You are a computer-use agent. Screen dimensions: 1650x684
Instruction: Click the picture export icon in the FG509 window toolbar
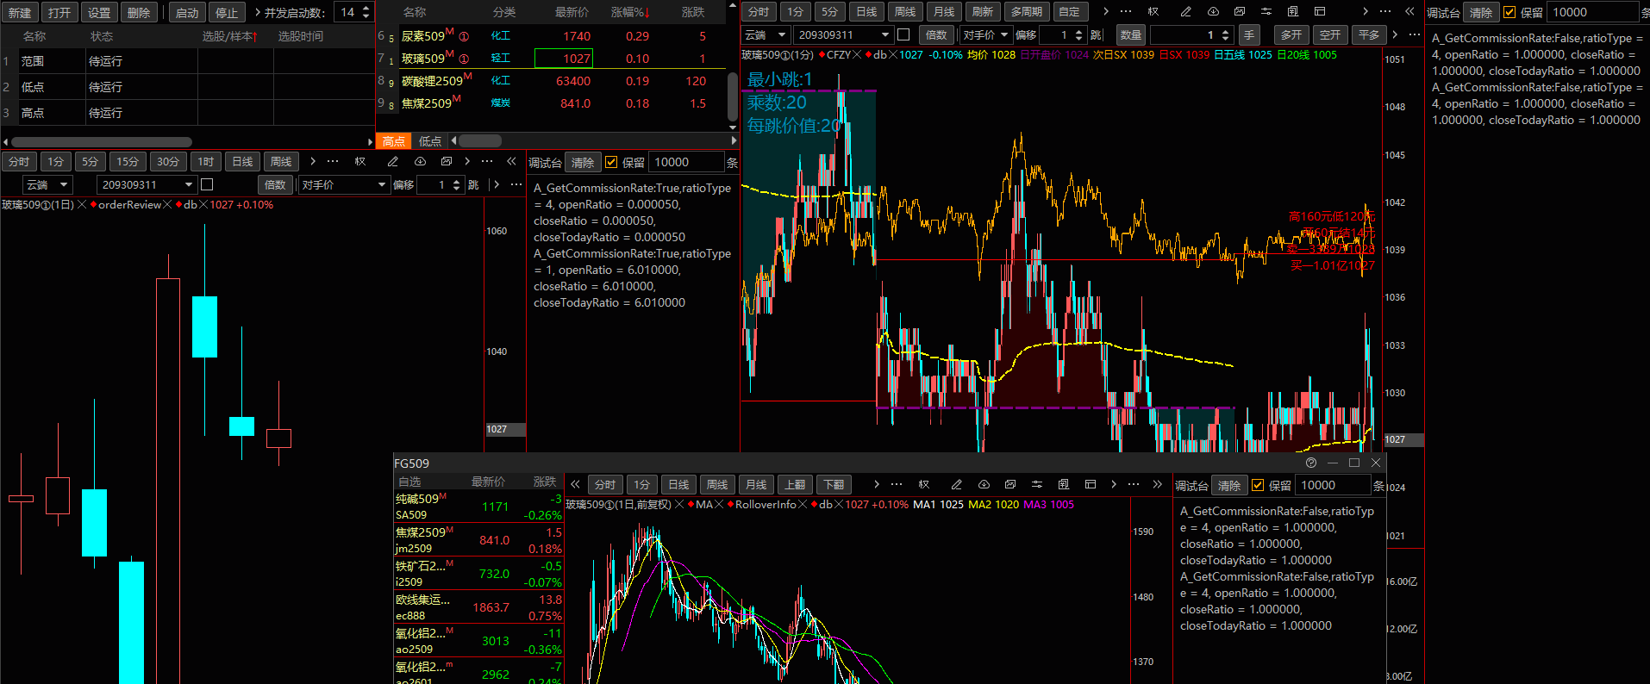click(1010, 485)
